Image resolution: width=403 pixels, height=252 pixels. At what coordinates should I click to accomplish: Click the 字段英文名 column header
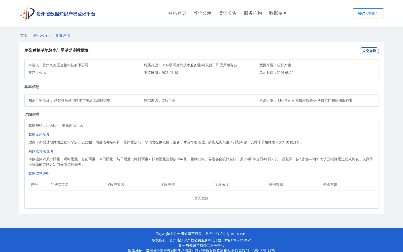click(x=60, y=184)
